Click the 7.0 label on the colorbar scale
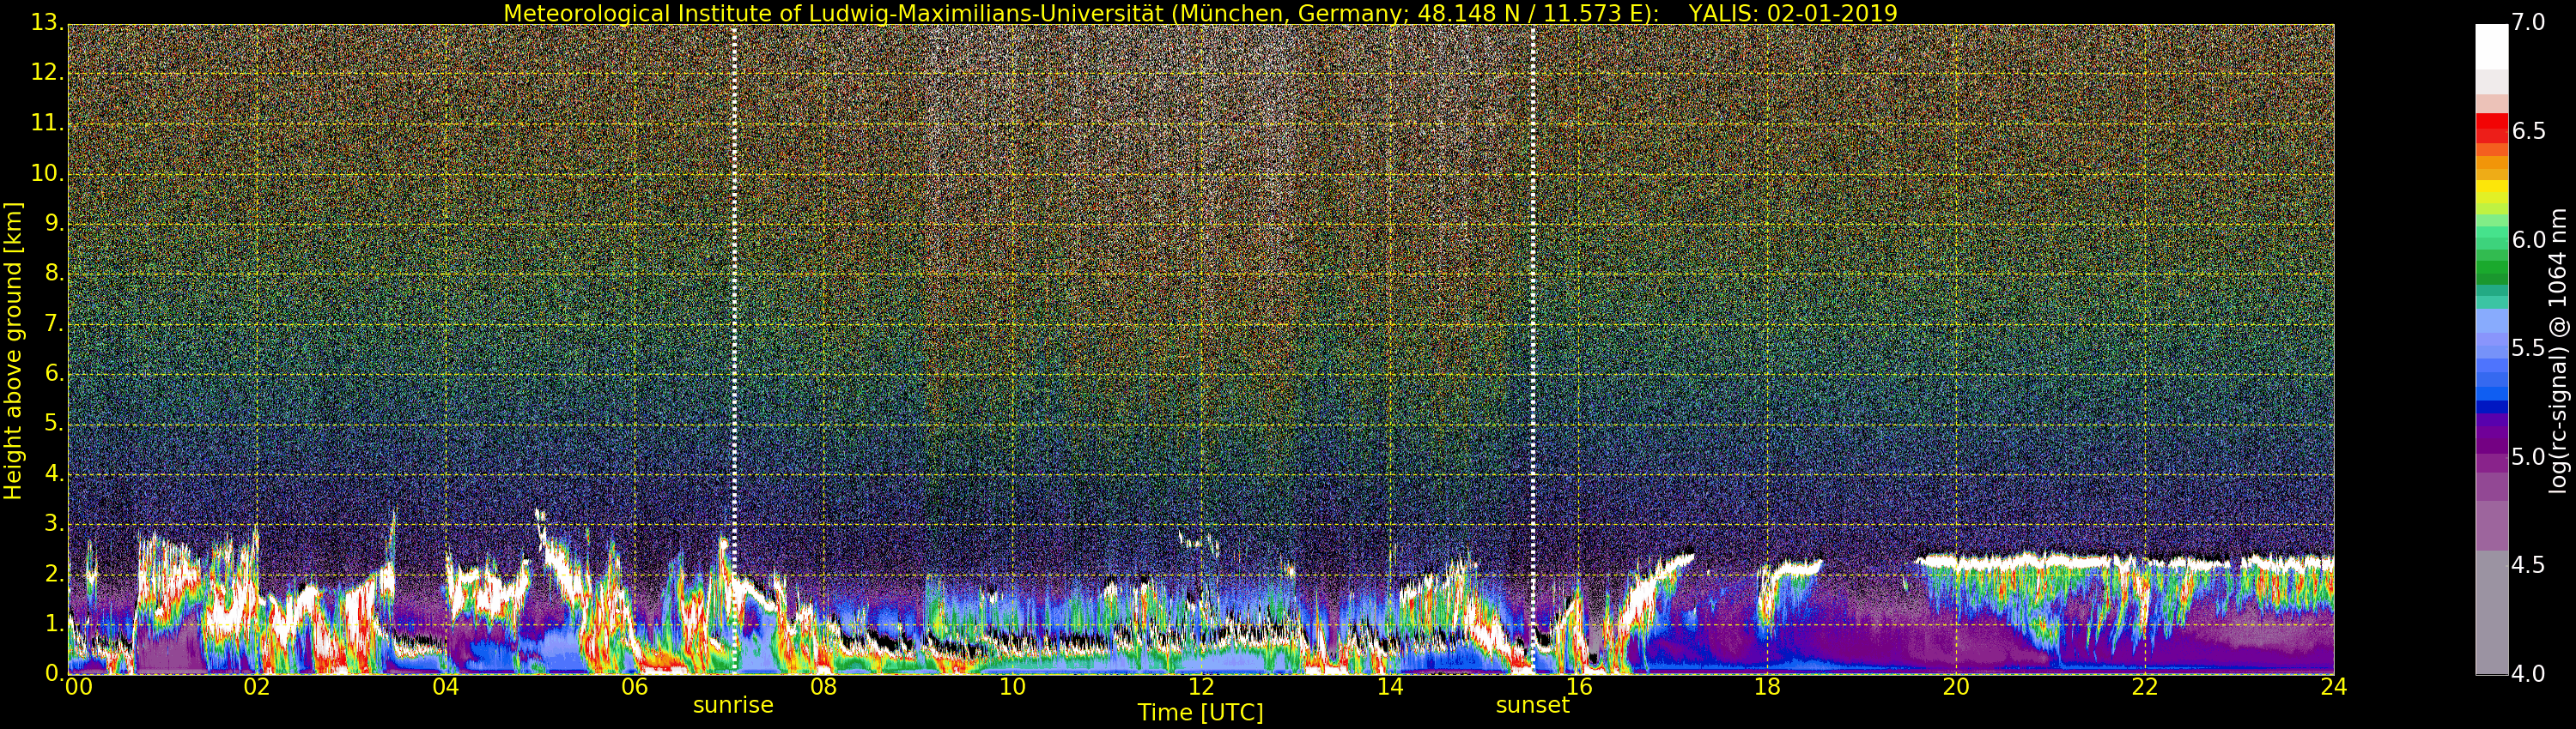Image resolution: width=2576 pixels, height=729 pixels. 2528,23
